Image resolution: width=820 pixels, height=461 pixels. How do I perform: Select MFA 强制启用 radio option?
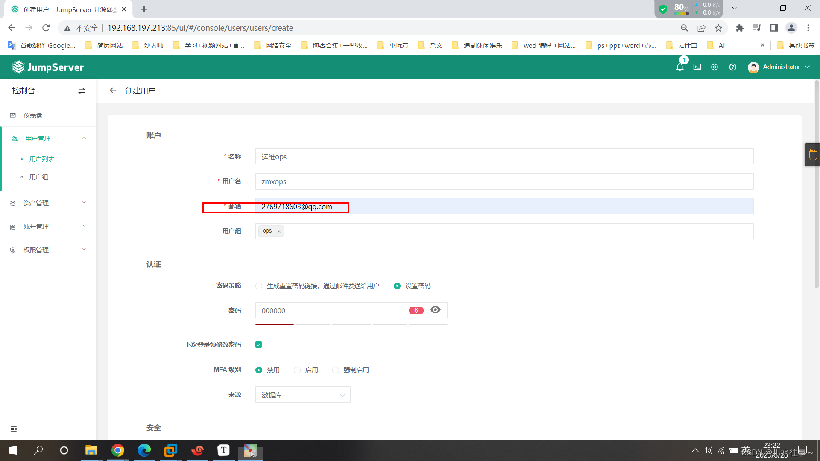point(336,370)
